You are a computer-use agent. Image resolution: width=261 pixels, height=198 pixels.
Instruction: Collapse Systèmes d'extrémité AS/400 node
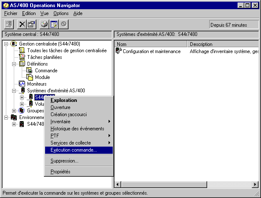(x=14, y=91)
